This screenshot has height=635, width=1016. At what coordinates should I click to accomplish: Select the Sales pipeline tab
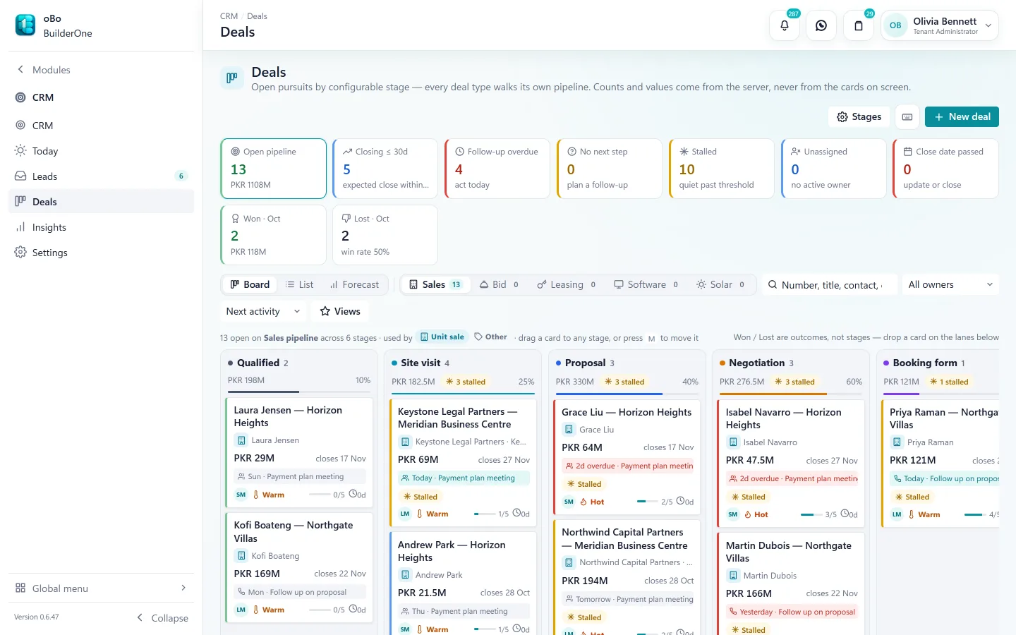(x=436, y=284)
